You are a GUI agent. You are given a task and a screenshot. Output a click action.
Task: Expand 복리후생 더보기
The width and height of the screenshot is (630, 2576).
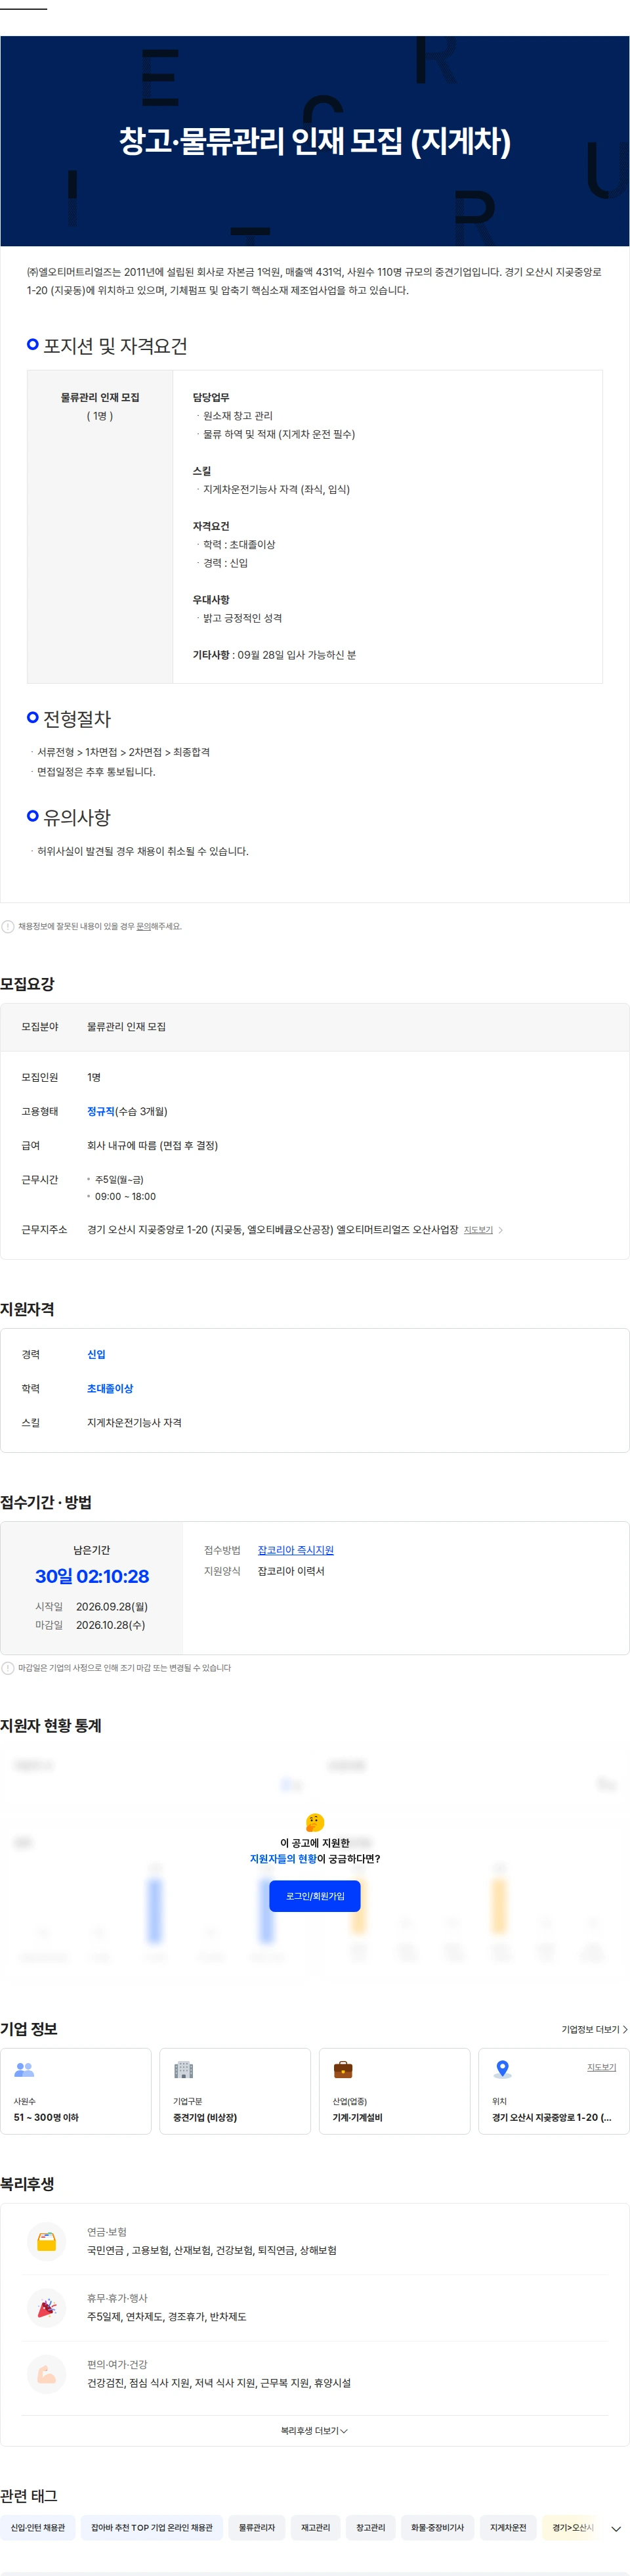pos(314,2430)
